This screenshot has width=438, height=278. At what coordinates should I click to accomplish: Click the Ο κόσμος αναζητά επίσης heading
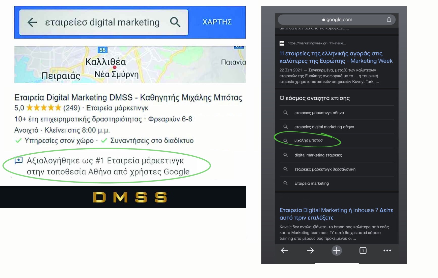point(315,98)
